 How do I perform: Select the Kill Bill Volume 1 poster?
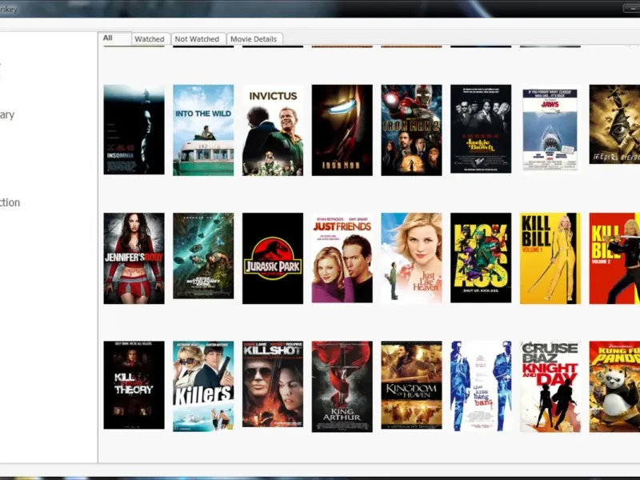550,258
